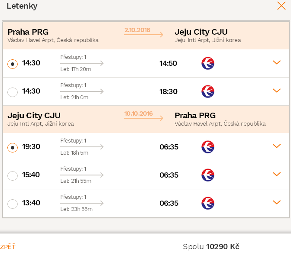Close the Letenky dialog with the X
Image resolution: width=291 pixels, height=253 pixels.
(281, 6)
